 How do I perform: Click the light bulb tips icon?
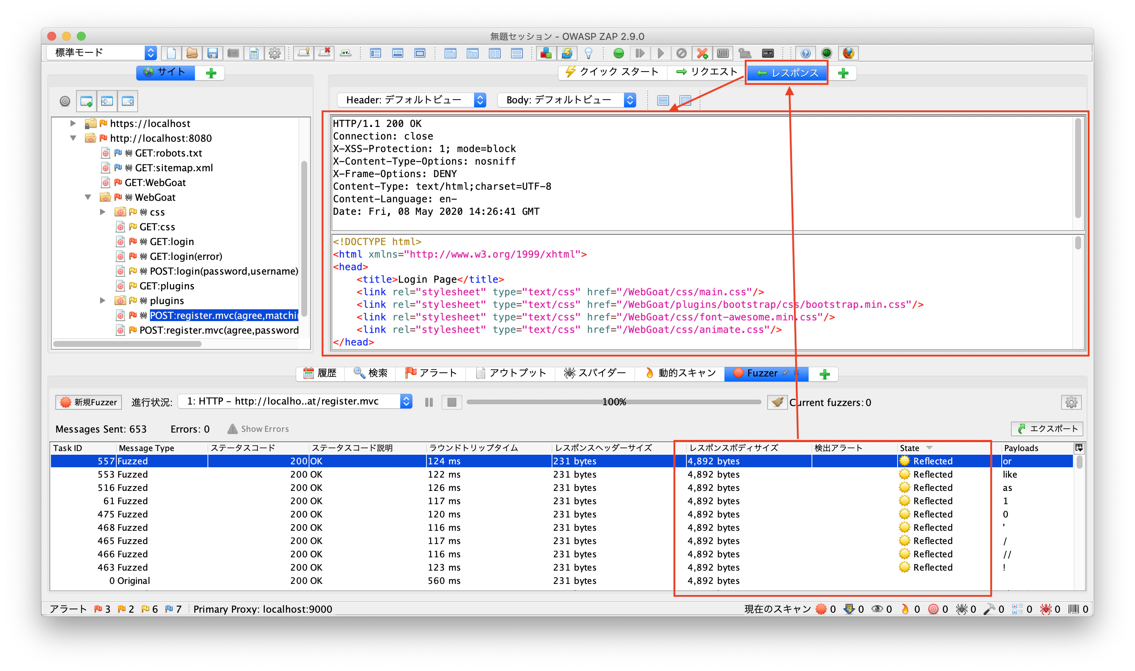588,54
